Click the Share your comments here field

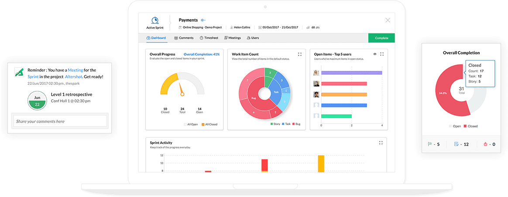[x=59, y=121]
